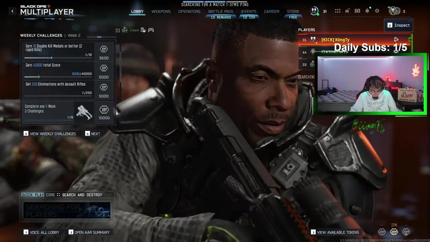Open the Lobby tab

click(x=137, y=11)
